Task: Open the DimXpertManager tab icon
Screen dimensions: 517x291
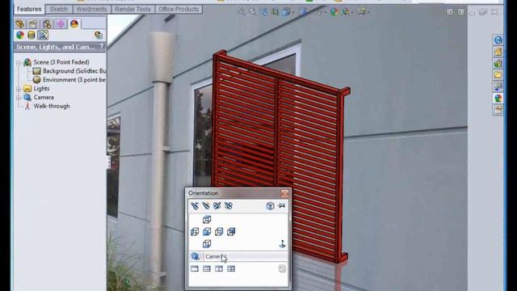Action: coord(61,23)
